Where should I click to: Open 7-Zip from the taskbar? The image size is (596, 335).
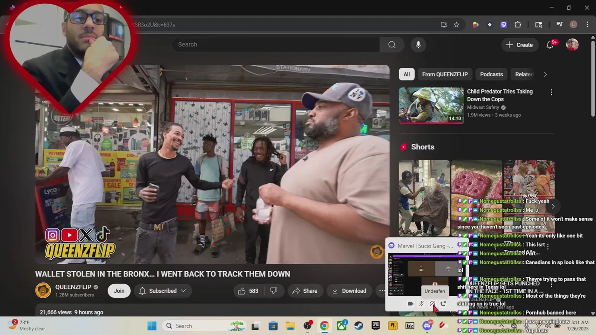click(x=410, y=326)
